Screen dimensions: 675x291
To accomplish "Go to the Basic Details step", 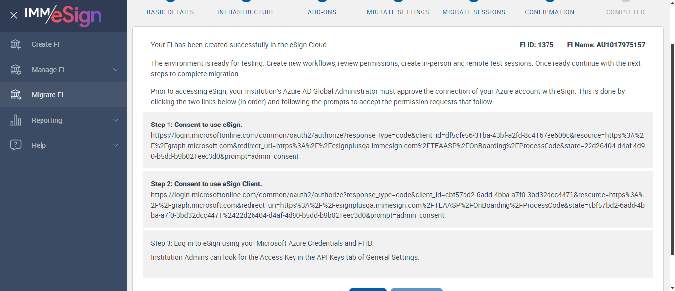I will 170,12.
